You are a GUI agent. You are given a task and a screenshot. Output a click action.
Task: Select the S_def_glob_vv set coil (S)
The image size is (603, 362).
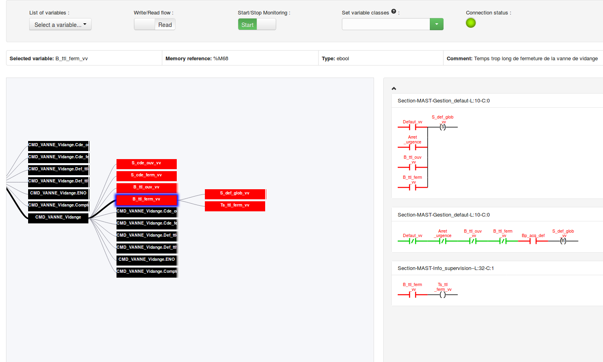[x=443, y=127]
